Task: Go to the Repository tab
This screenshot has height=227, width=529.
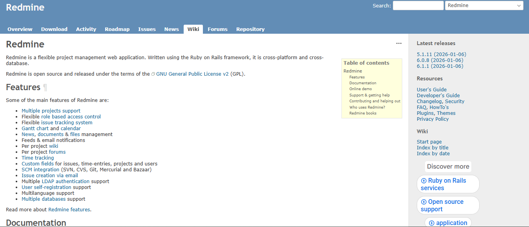Action: coord(250,29)
